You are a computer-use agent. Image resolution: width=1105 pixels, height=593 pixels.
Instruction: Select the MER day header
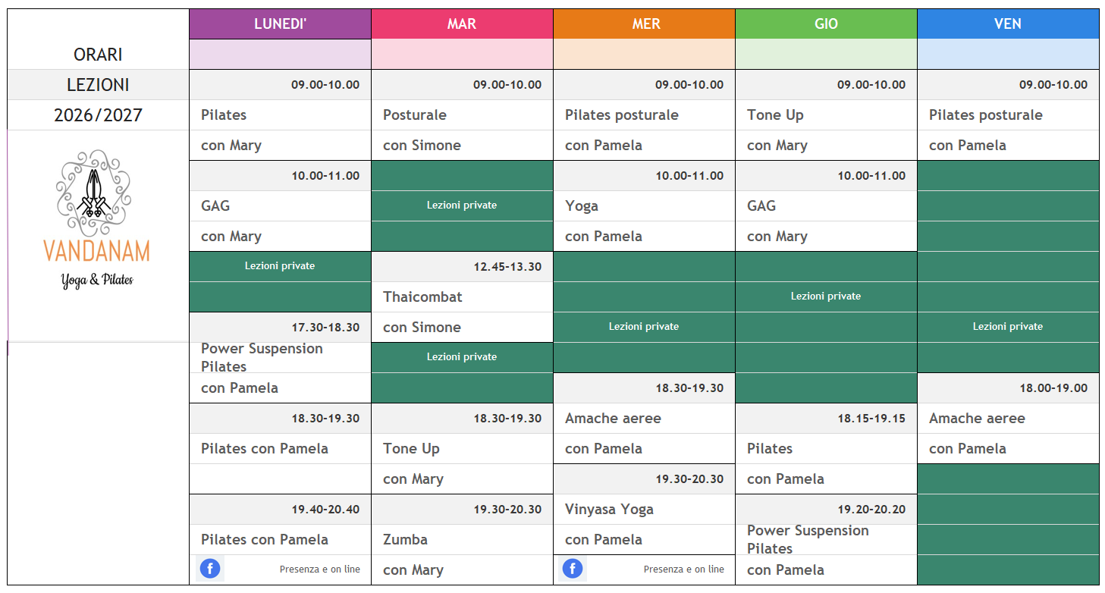click(644, 24)
